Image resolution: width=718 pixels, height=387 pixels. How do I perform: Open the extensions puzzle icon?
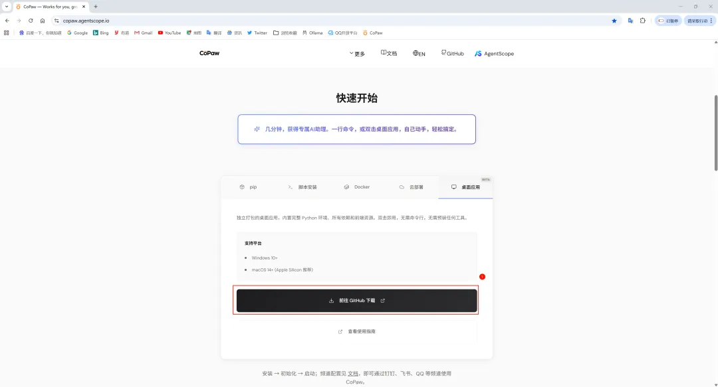click(x=642, y=21)
